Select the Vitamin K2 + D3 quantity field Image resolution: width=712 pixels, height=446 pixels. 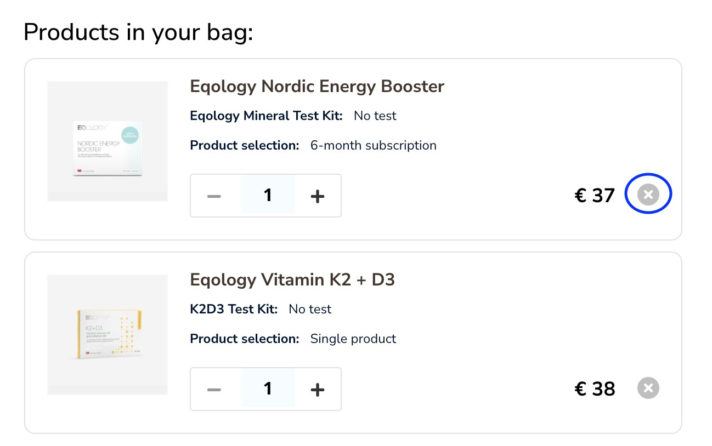268,389
